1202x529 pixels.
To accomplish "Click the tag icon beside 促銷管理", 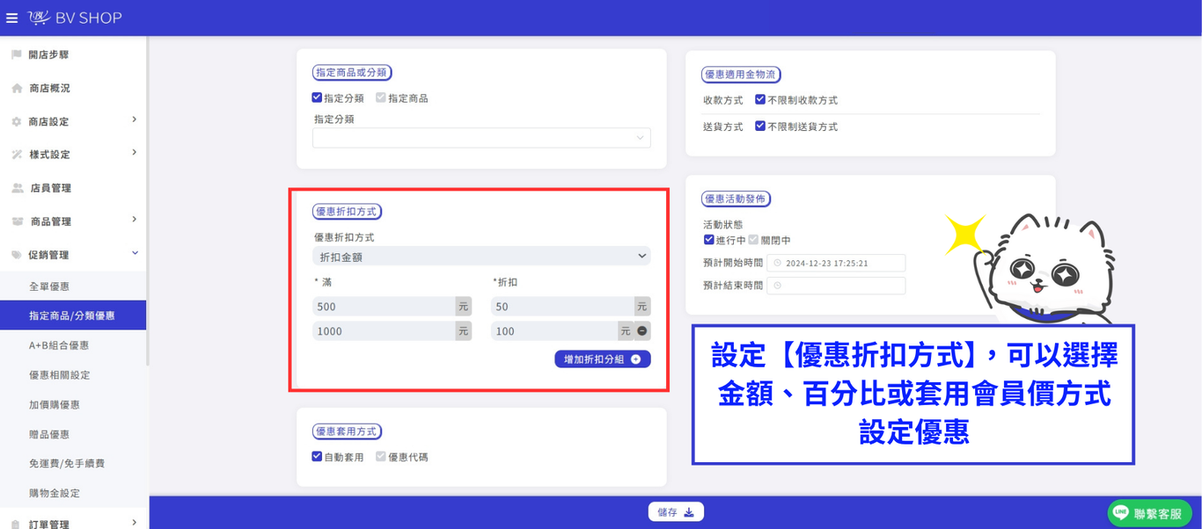I will [x=16, y=255].
